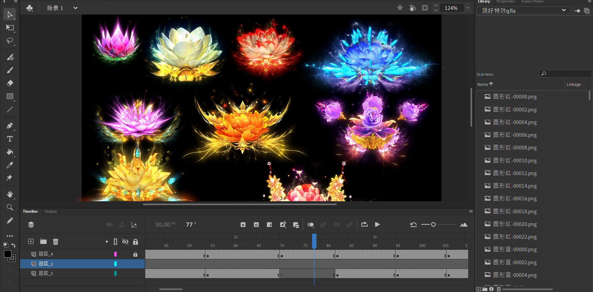The image size is (593, 292).
Task: Open the Properties panel tab
Action: click(505, 2)
